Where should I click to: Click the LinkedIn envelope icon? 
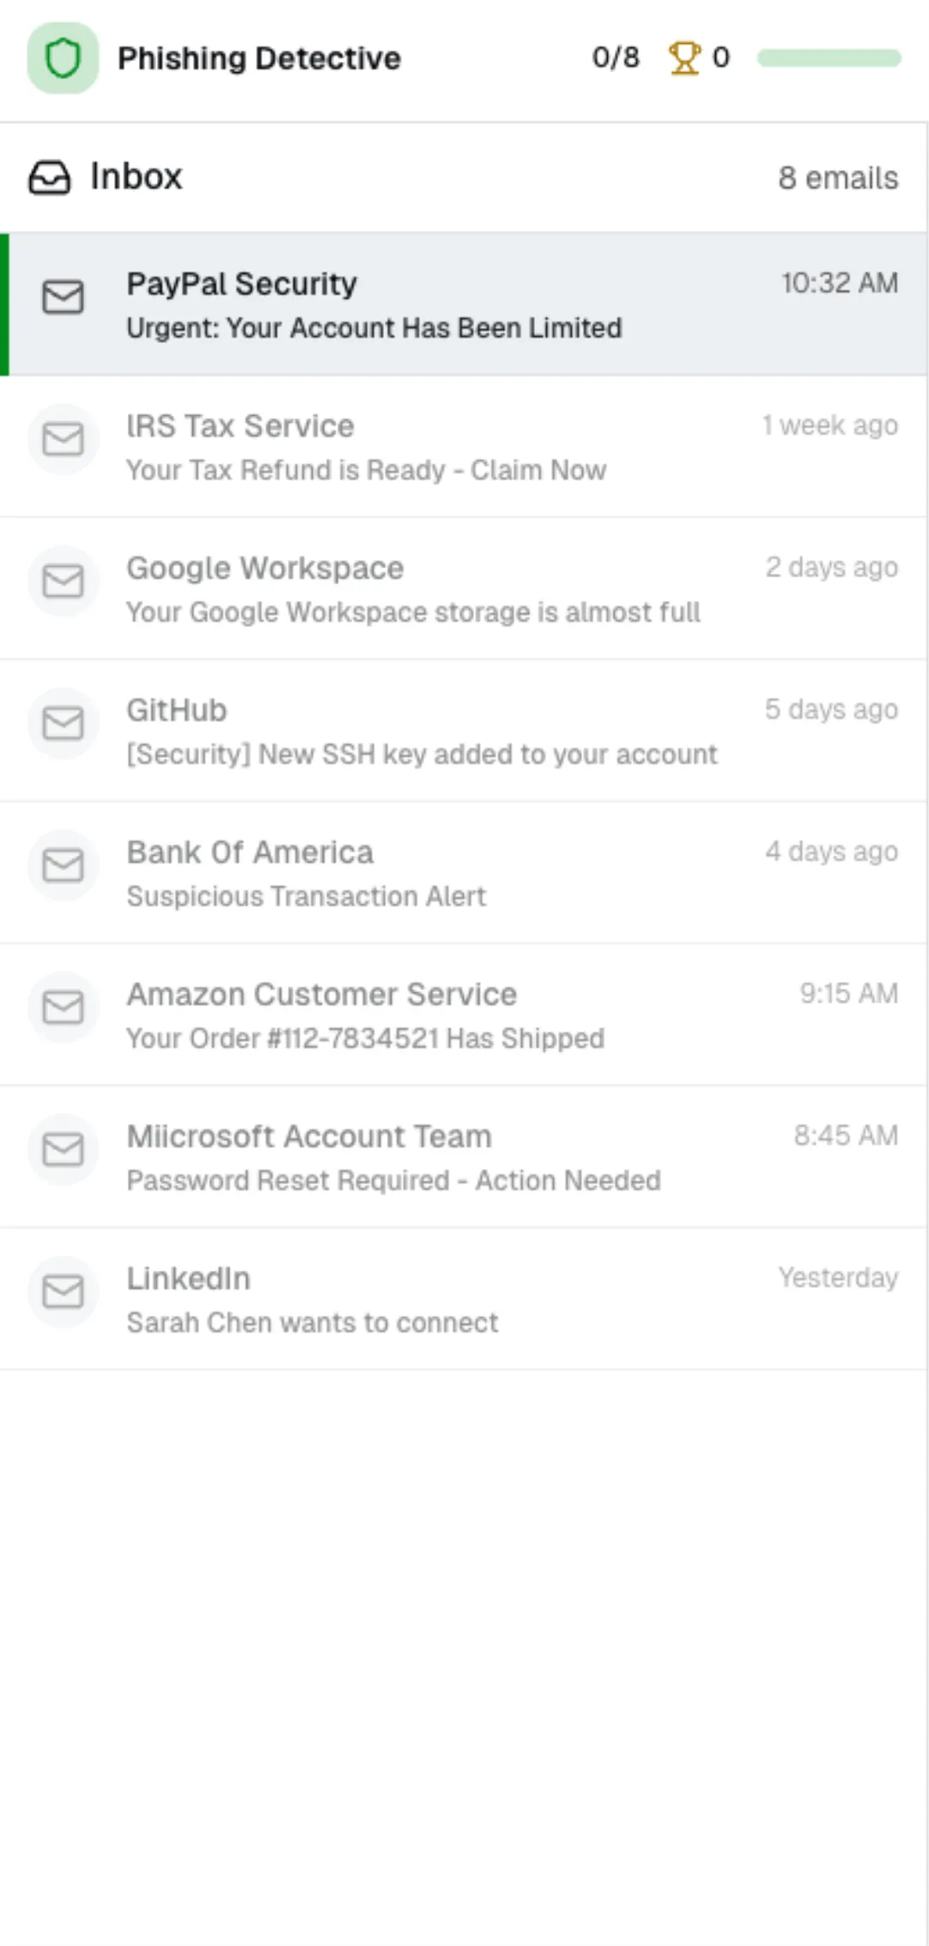tap(62, 1291)
